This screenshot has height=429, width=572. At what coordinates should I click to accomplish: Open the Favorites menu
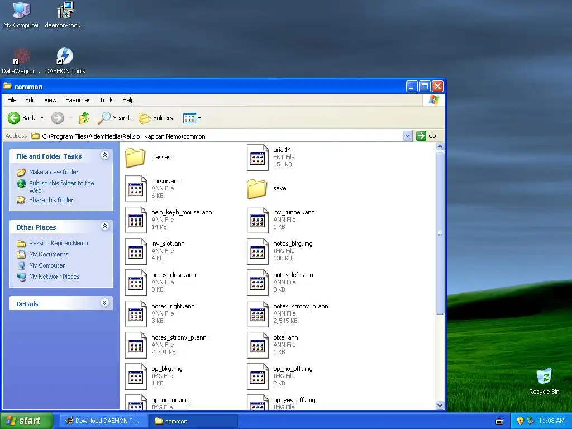78,100
